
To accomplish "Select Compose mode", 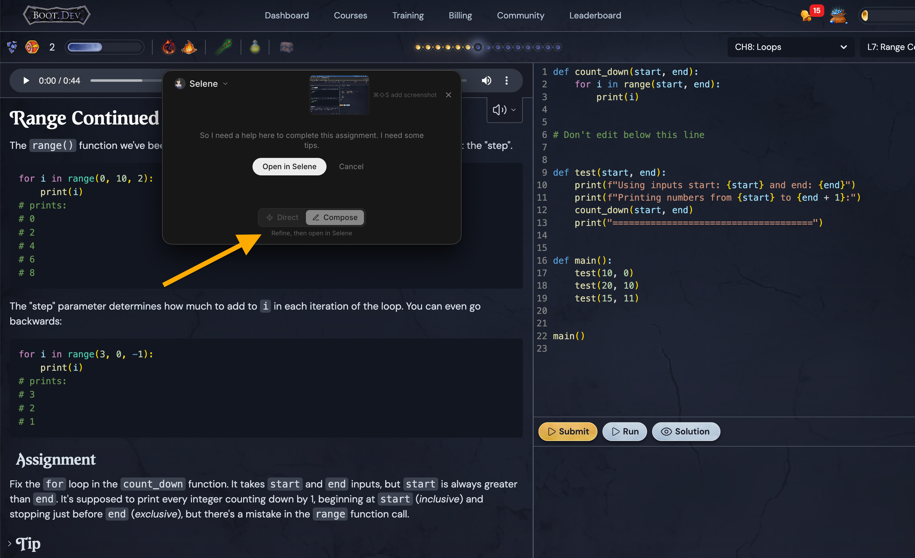I will pos(335,217).
